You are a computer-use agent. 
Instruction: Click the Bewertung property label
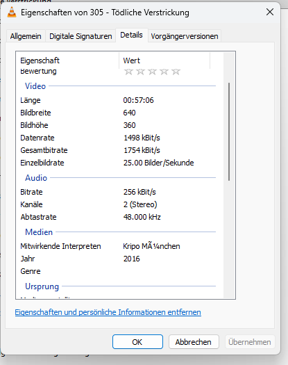38,71
